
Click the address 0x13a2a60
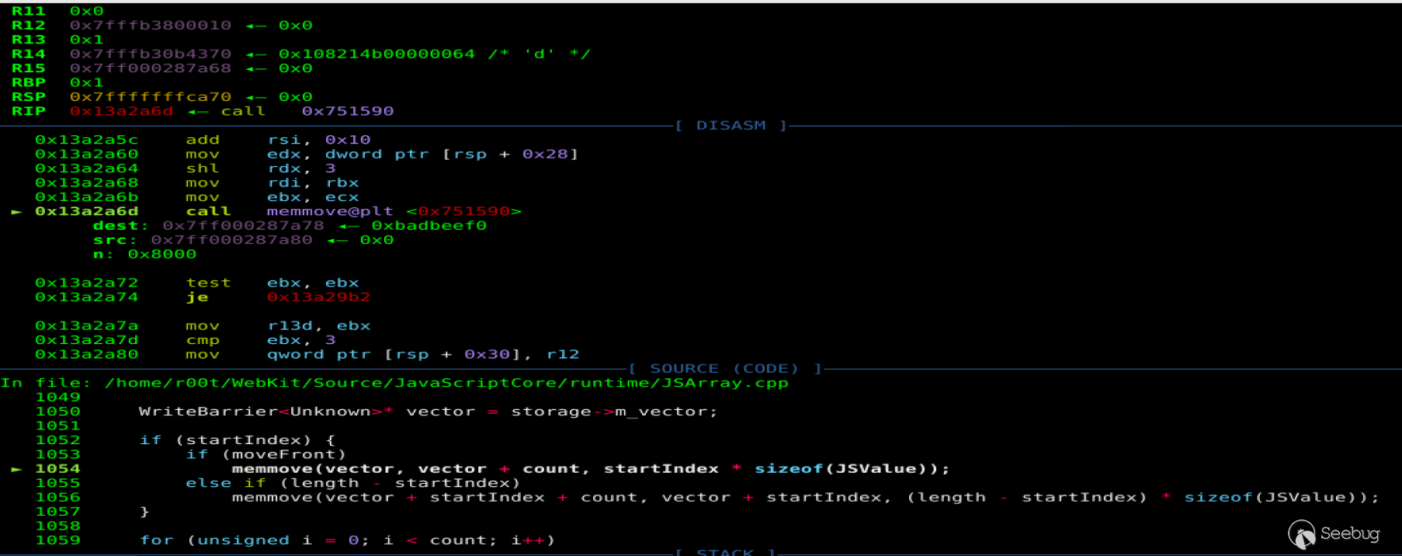click(86, 154)
